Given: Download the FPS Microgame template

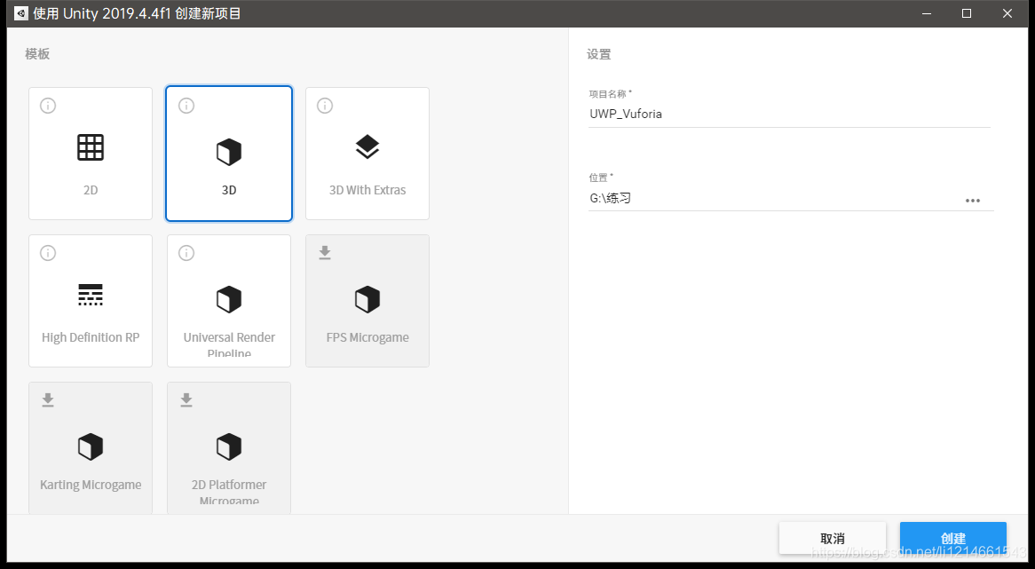Looking at the screenshot, I should 325,253.
